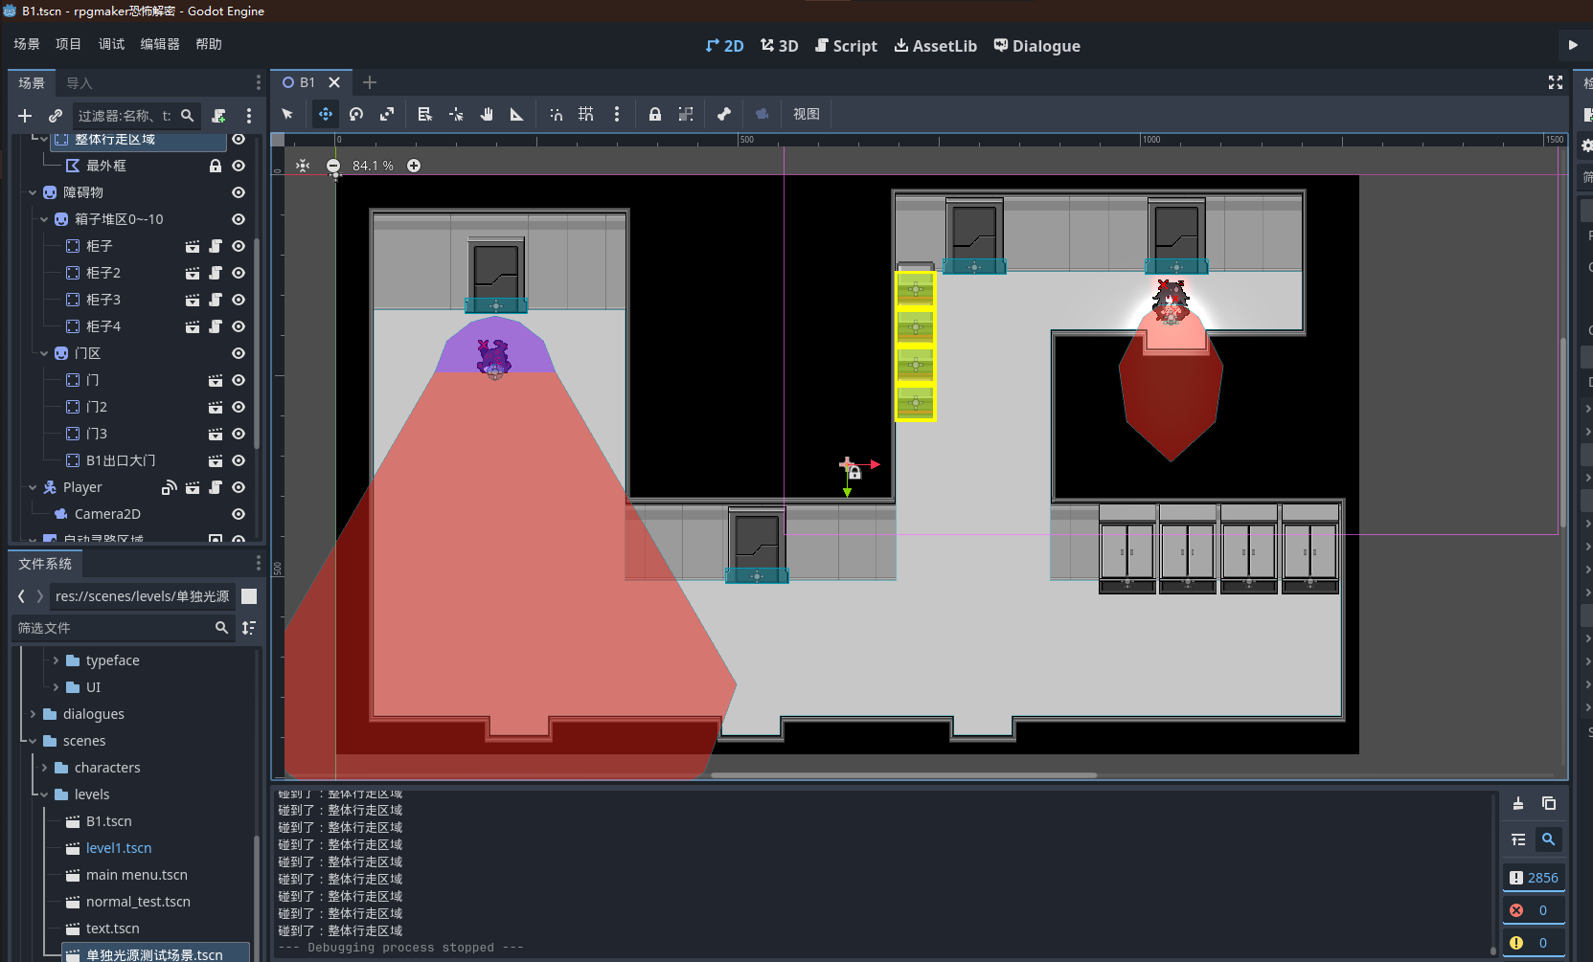Hide the 门区 node
The width and height of the screenshot is (1593, 962).
239,353
